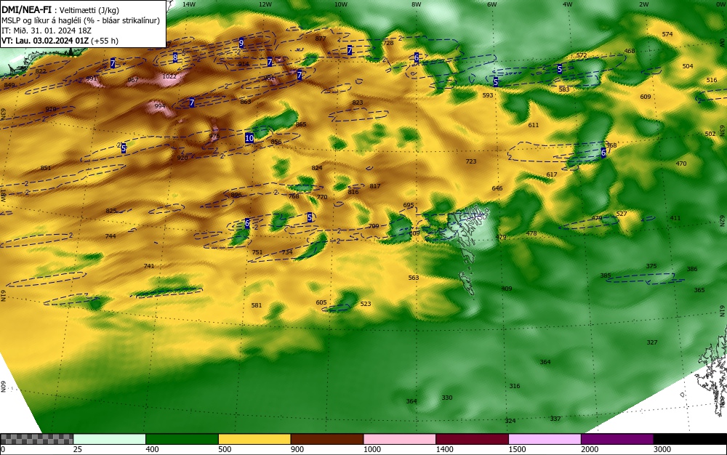Image resolution: width=727 pixels, height=455 pixels.
Task: Click the legend threshold number 1400
Action: tap(444, 449)
